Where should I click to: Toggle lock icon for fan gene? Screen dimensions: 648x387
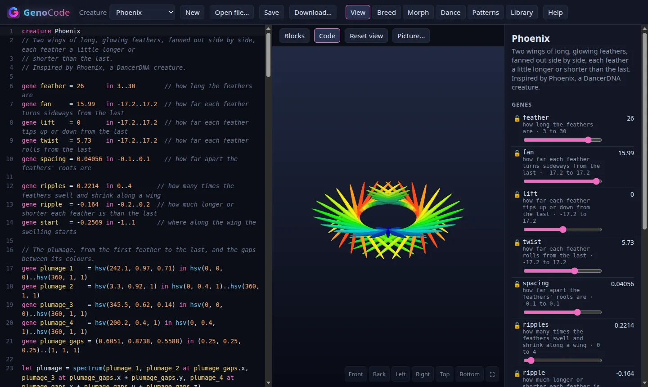[x=517, y=153]
